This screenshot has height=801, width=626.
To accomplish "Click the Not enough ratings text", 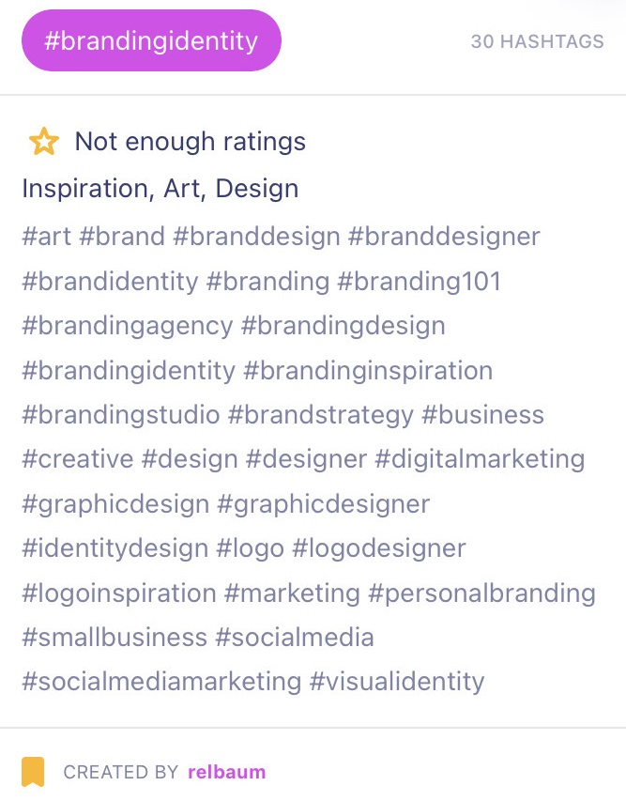I will point(191,142).
